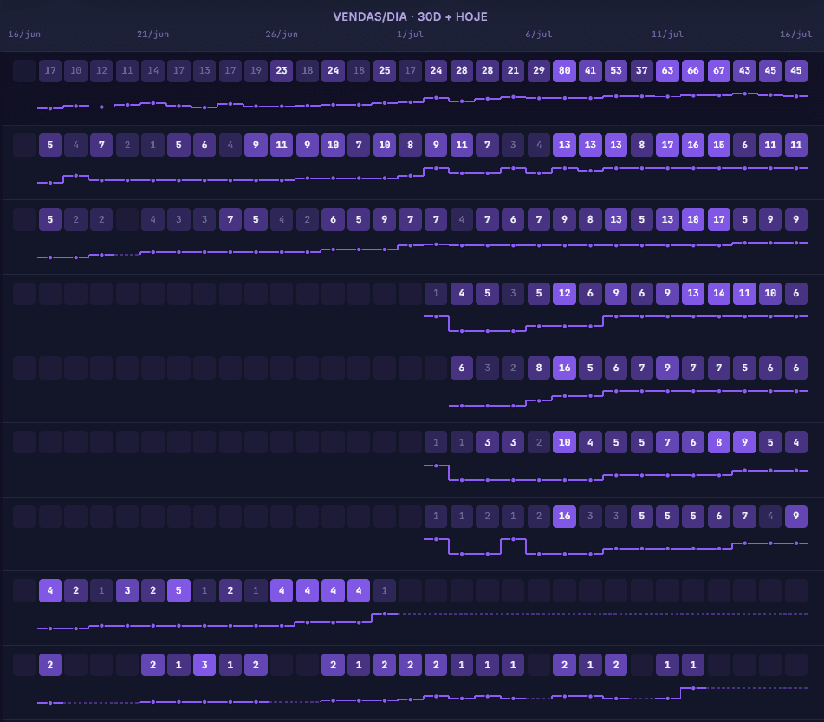This screenshot has height=722, width=824.
Task: Select cell 14 between 13 and 11
Action: point(719,294)
